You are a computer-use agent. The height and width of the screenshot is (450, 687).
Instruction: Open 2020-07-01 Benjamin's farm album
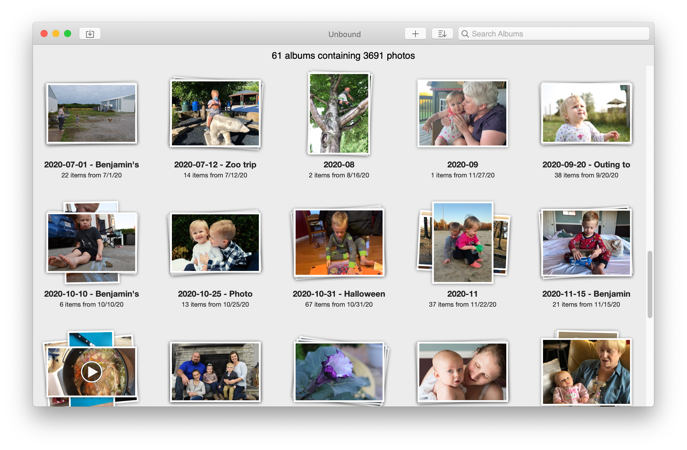(x=91, y=113)
